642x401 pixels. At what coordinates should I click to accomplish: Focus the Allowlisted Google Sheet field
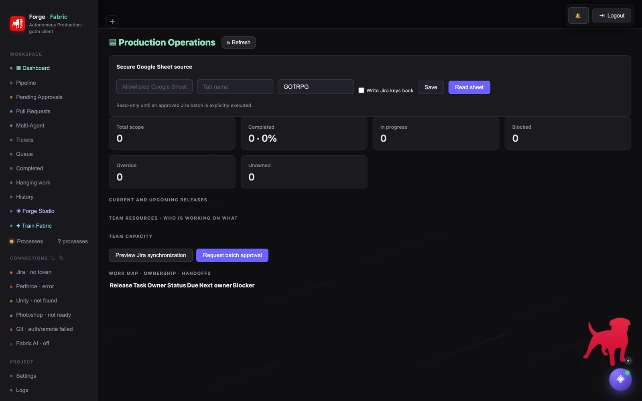click(x=154, y=87)
